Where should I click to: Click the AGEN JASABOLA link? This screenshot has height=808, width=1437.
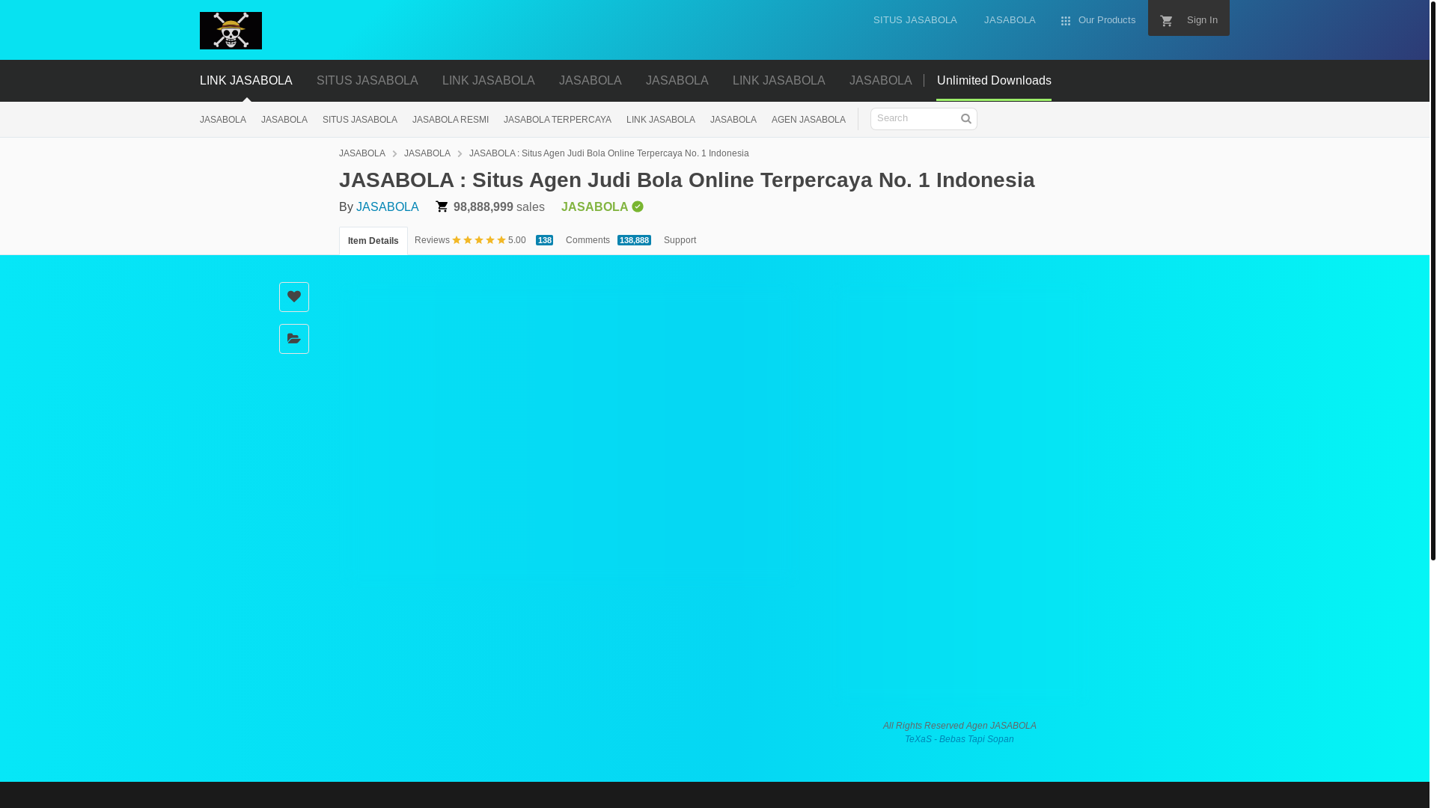click(x=808, y=120)
